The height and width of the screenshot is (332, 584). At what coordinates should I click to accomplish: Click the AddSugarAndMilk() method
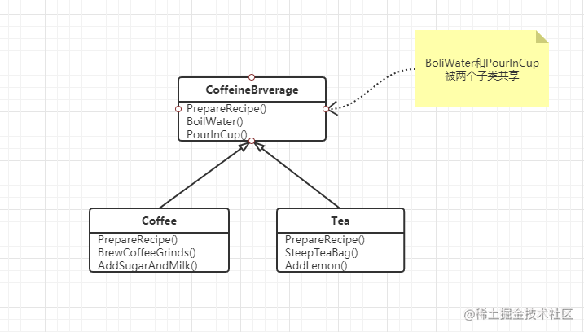pyautogui.click(x=147, y=265)
